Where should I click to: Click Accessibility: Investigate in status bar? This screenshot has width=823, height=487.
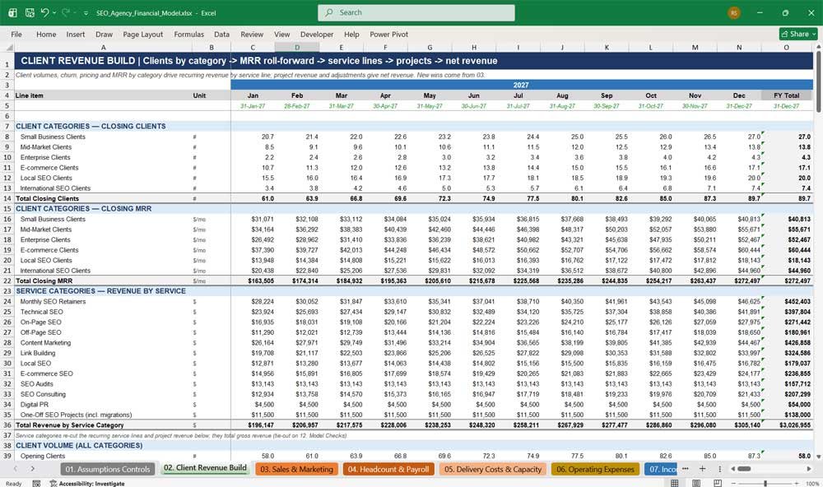coord(87,484)
